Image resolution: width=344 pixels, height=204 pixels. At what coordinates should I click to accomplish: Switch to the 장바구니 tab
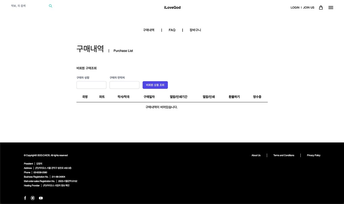click(x=195, y=30)
